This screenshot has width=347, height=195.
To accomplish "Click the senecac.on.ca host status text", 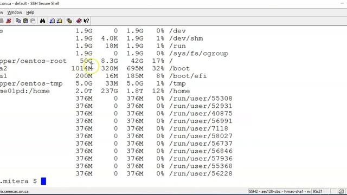I will click(14, 191).
